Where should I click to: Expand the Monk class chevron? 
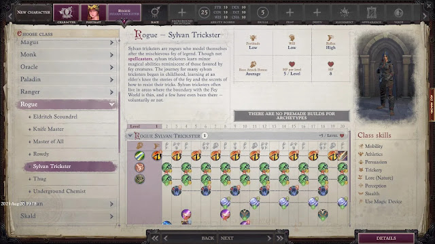point(111,55)
